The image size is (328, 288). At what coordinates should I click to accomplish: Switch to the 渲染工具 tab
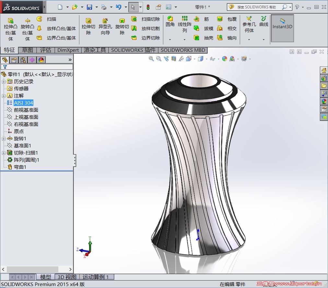coord(95,50)
